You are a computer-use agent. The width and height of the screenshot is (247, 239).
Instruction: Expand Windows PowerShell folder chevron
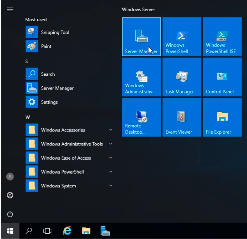click(111, 171)
